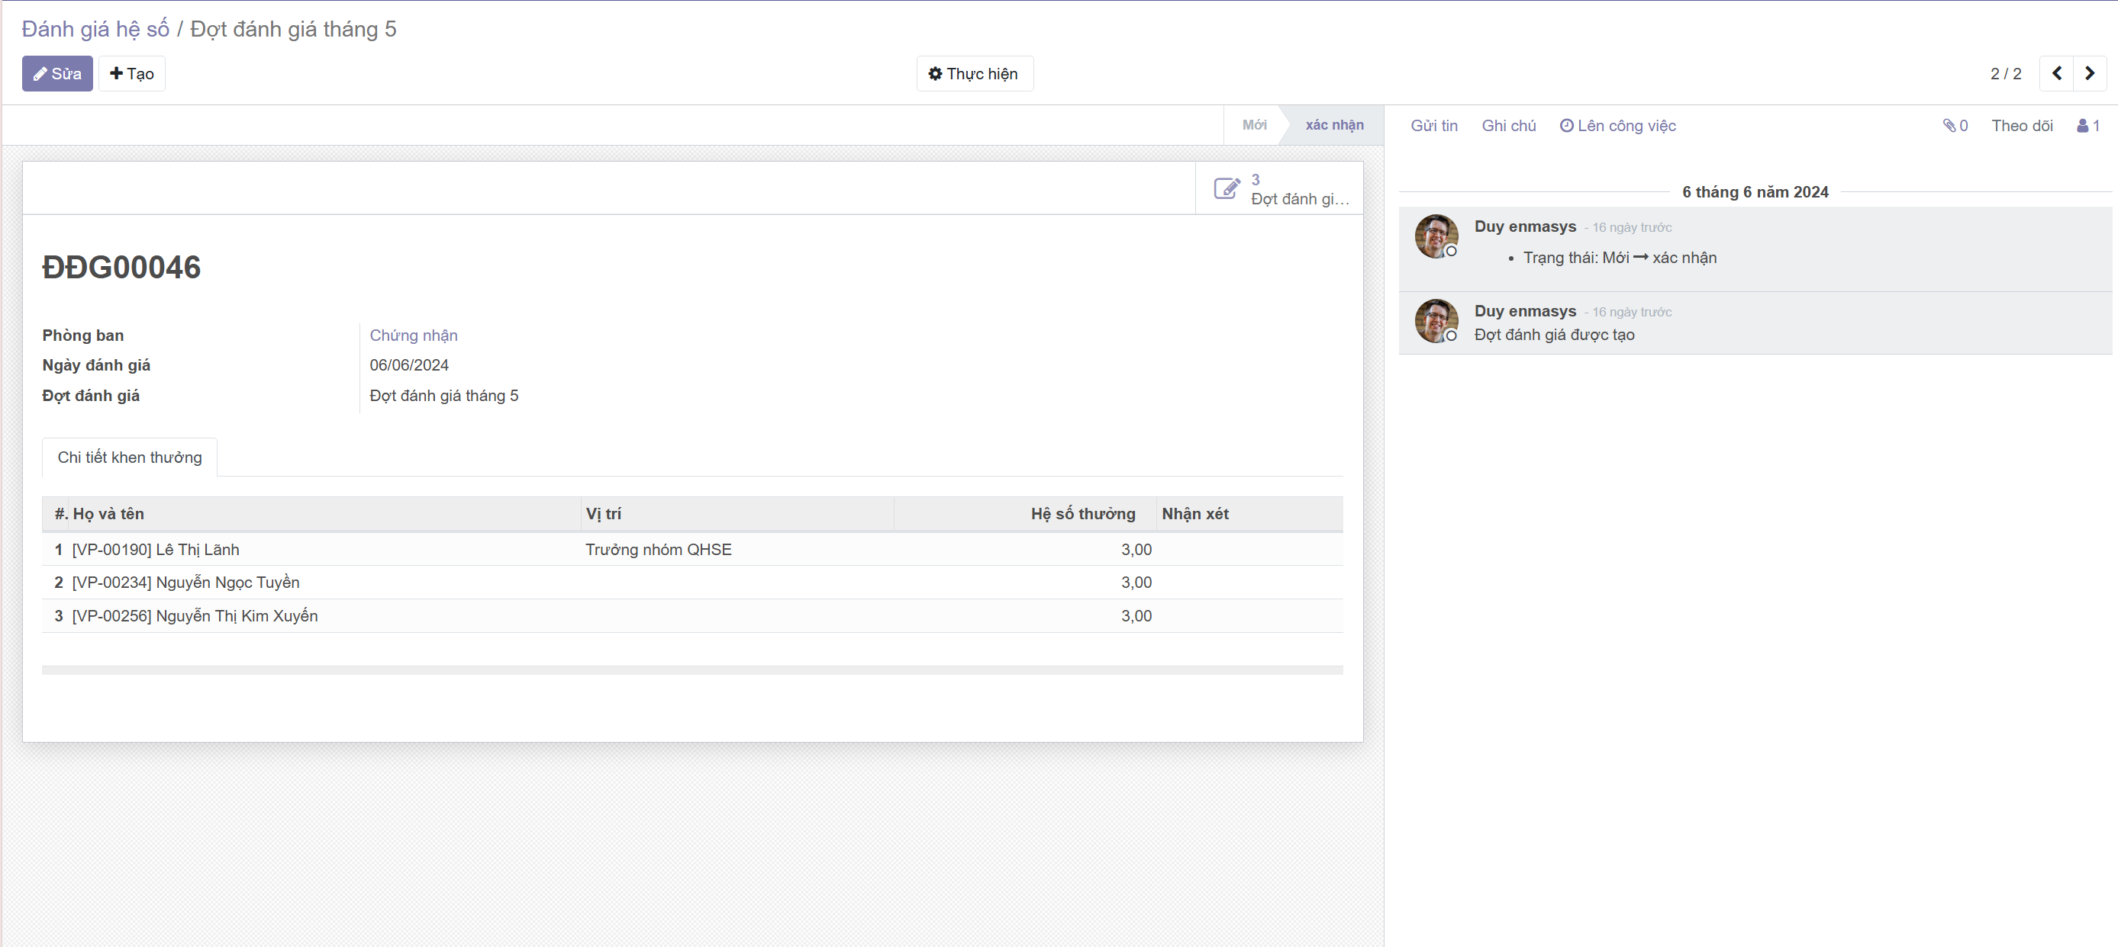
Task: Toggle Theo dõi follow button
Action: 2021,126
